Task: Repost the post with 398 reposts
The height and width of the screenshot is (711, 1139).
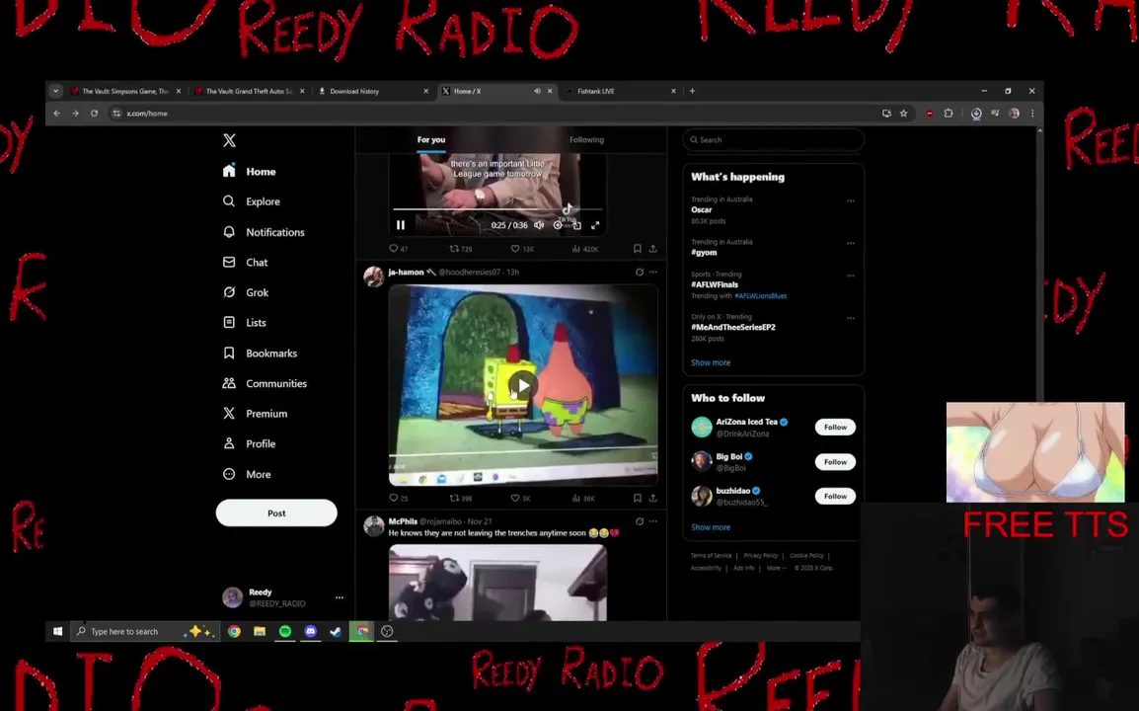Action: (461, 498)
